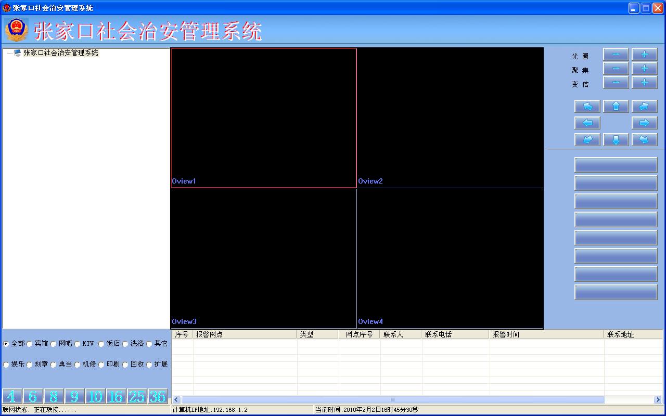This screenshot has height=416, width=666.
Task: Minimize the application window
Action: click(x=634, y=8)
